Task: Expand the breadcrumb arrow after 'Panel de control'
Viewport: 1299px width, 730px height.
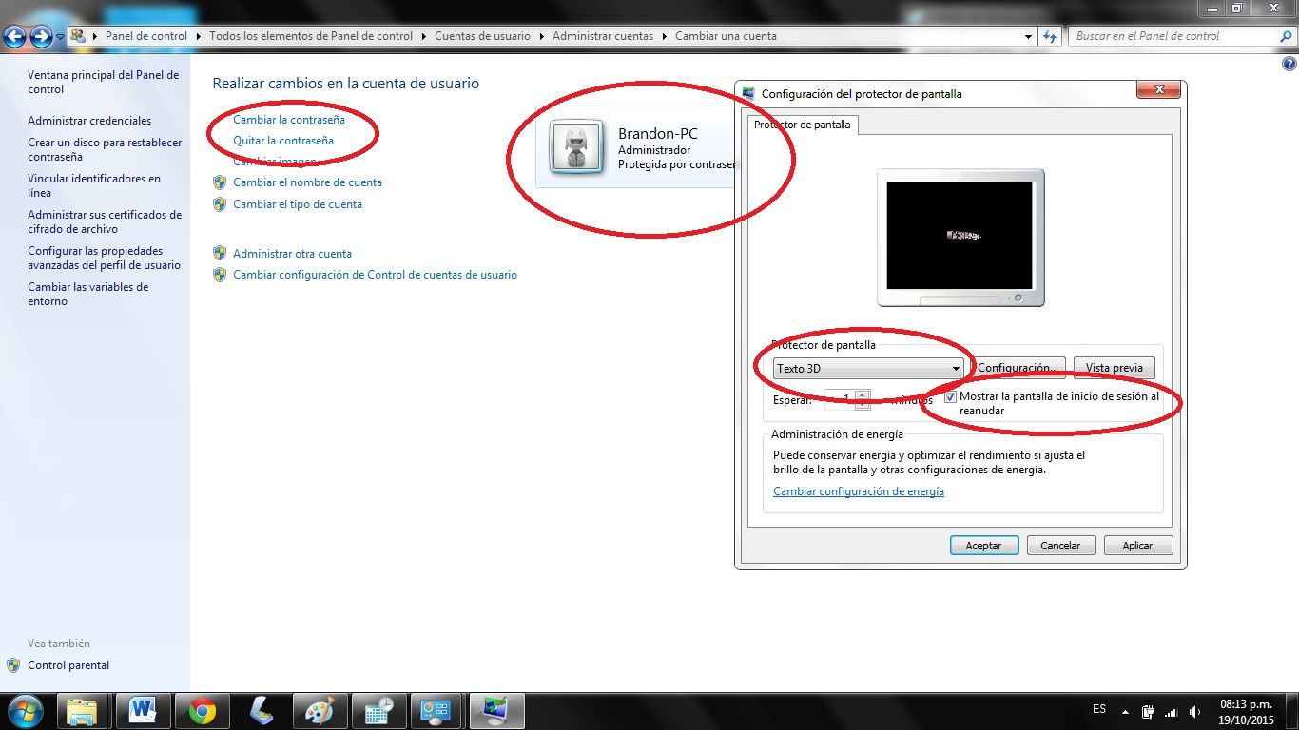Action: [198, 36]
